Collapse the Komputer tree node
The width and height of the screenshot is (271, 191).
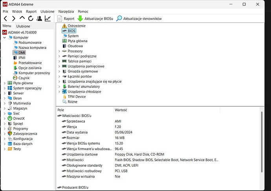(x=4, y=37)
